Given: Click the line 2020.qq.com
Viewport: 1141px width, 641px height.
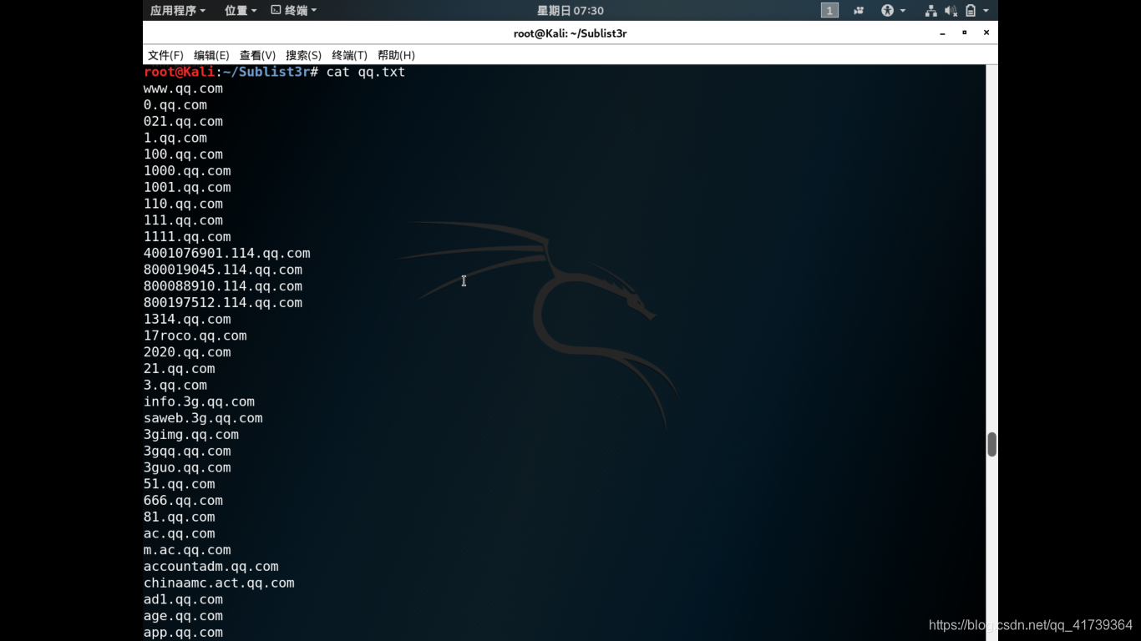Looking at the screenshot, I should click(187, 352).
